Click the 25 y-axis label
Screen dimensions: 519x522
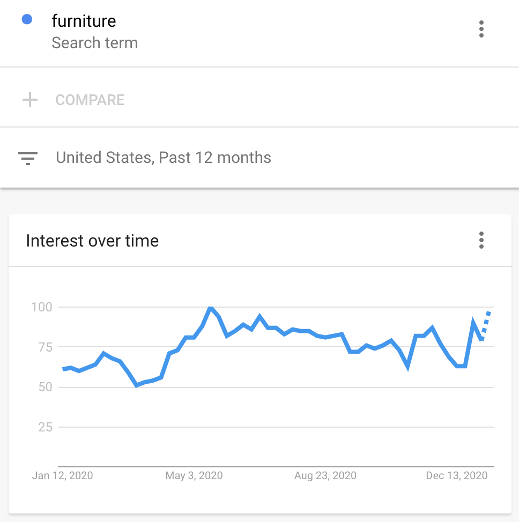coord(45,427)
